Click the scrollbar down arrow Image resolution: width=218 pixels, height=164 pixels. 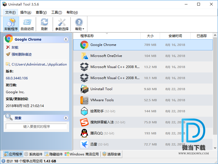(x=215, y=148)
